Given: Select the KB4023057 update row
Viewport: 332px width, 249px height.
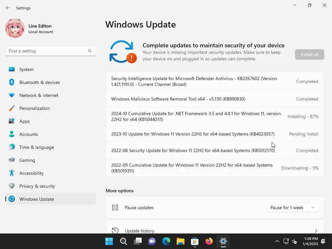Looking at the screenshot, I should click(215, 134).
